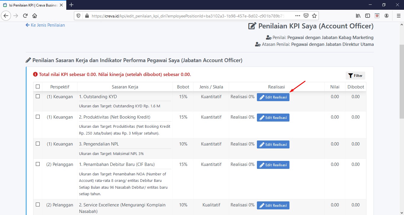Screen dimensions: 404x215
Task: Select the Isi Penilaian KPI browser tab
Action: [x=33, y=5]
